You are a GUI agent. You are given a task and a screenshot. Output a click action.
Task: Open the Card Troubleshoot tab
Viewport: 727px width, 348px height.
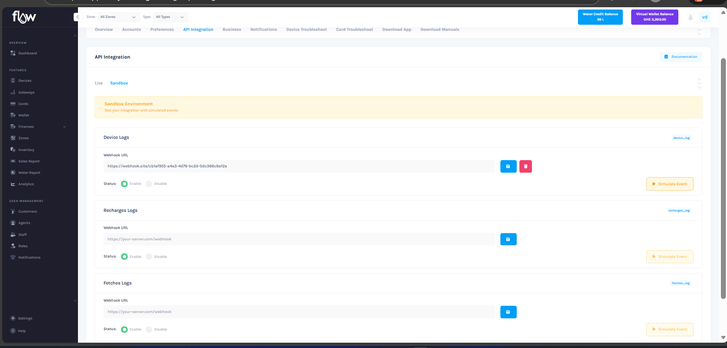pos(354,29)
